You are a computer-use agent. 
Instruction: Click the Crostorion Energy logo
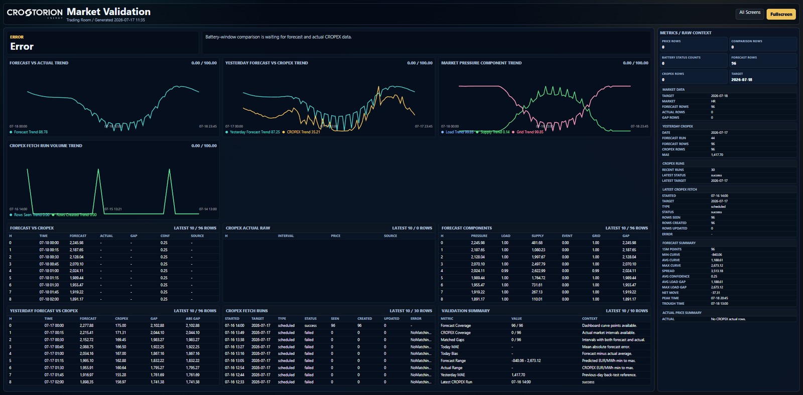pos(35,13)
